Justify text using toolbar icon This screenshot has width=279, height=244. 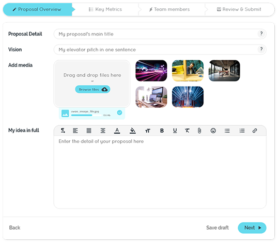(x=89, y=131)
